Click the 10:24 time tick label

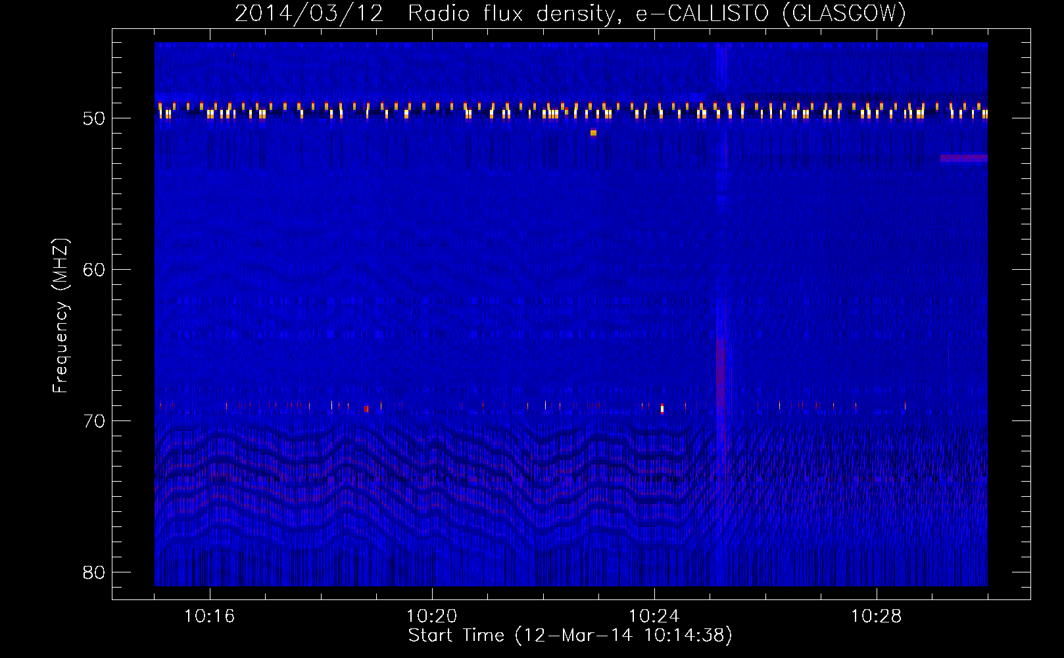[654, 617]
